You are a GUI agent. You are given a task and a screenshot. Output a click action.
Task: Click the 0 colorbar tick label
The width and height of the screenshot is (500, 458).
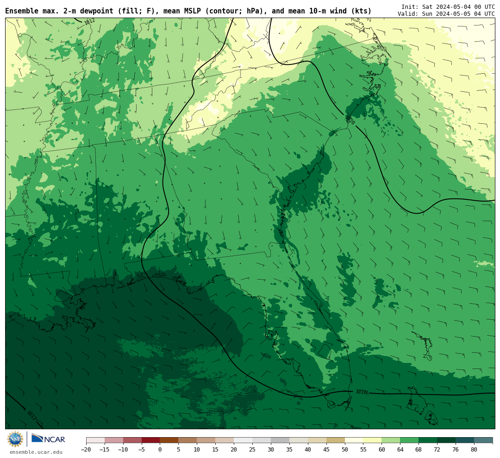click(x=160, y=449)
